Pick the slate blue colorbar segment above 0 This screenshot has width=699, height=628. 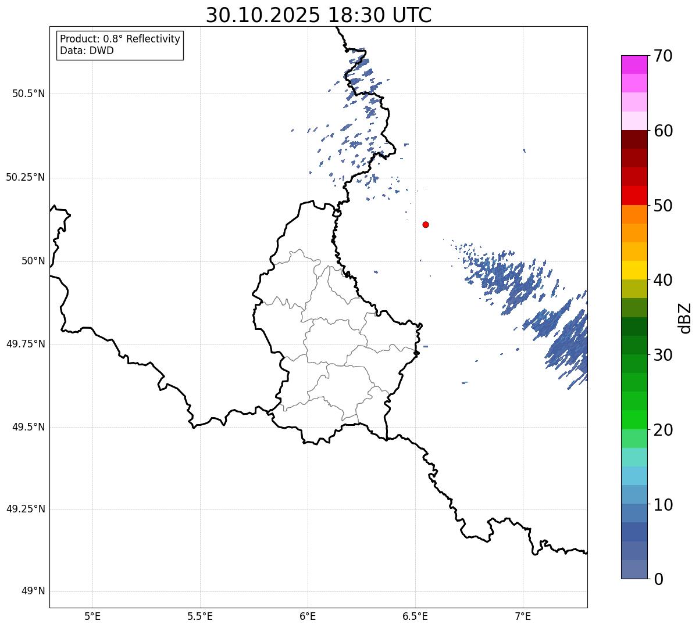[x=634, y=569]
